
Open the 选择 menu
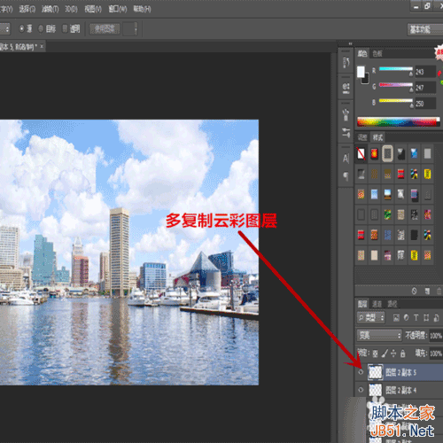tap(27, 10)
